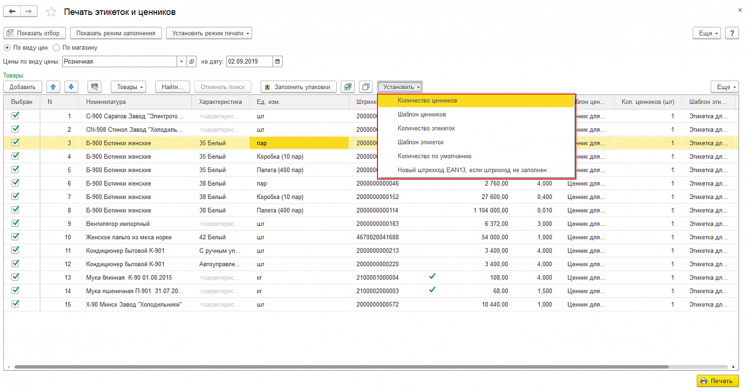Click 'Автоуправле...' characteristic cell
Viewport: 746px width, 391px height.
point(220,264)
